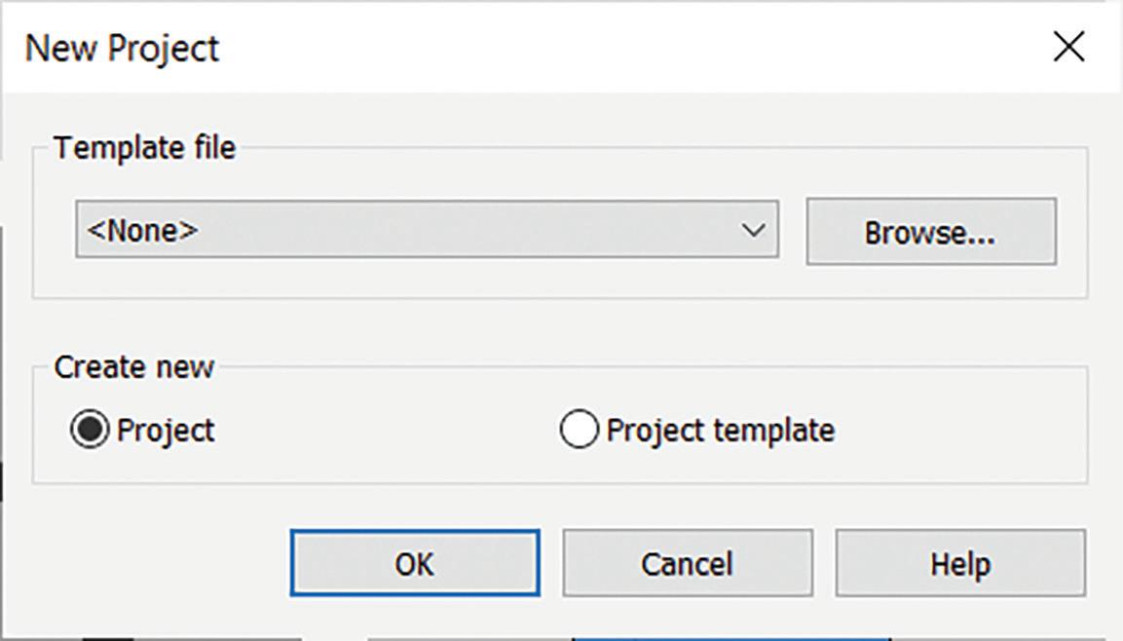The height and width of the screenshot is (641, 1123).
Task: Click empty title bar space left of the X
Action: (633, 47)
